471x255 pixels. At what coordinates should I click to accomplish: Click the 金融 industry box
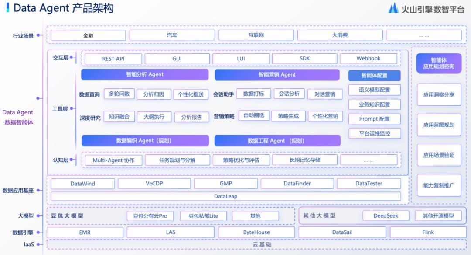click(x=88, y=36)
